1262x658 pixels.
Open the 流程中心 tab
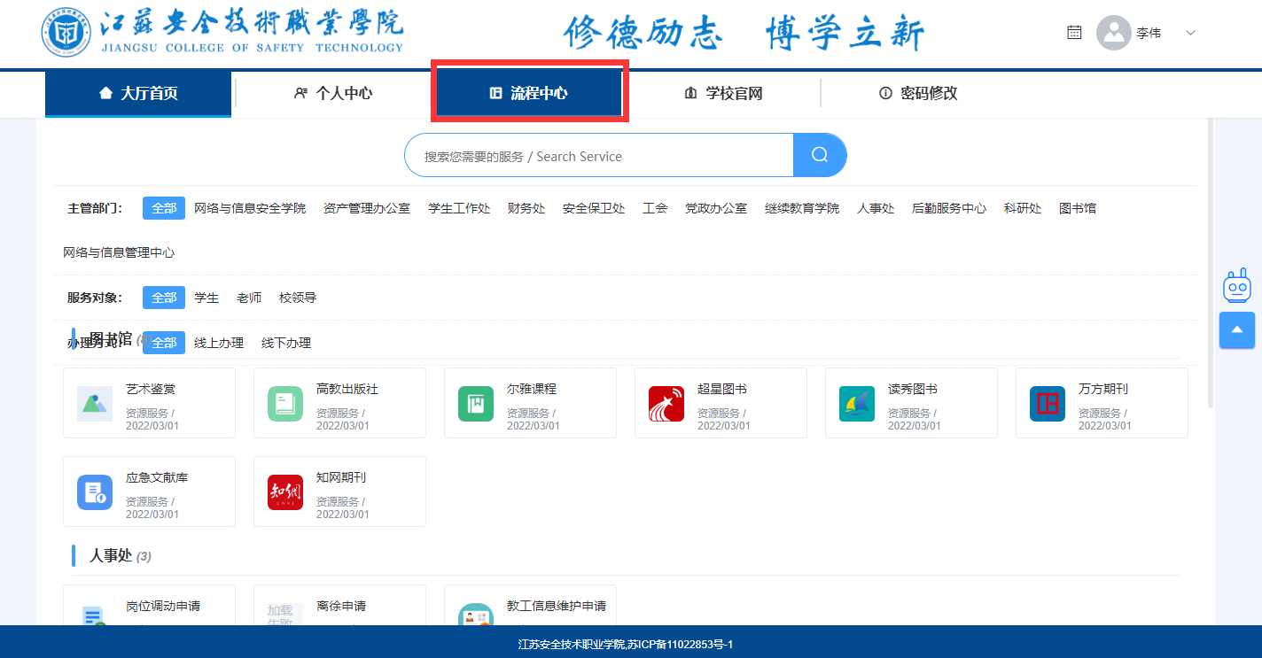tap(529, 93)
